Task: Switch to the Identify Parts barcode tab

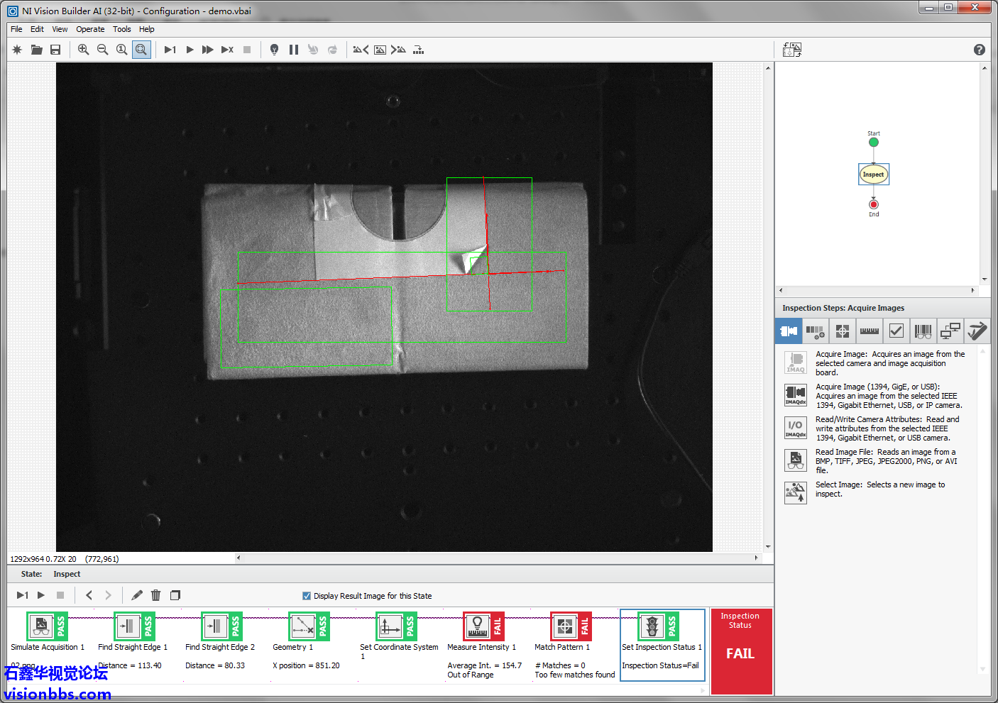Action: (x=923, y=331)
